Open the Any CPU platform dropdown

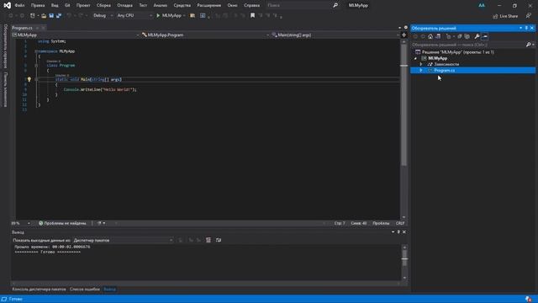pyautogui.click(x=134, y=15)
